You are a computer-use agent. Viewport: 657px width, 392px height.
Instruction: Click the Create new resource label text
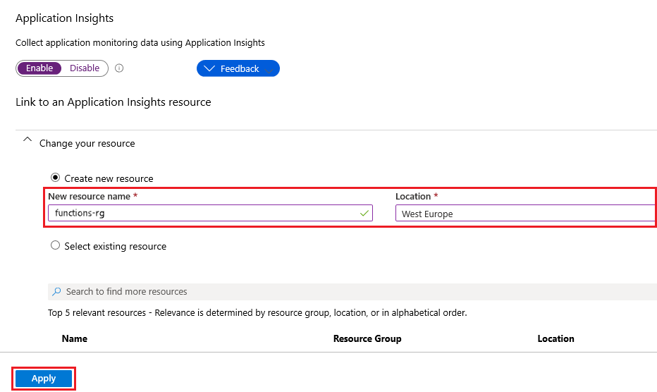pyautogui.click(x=109, y=178)
